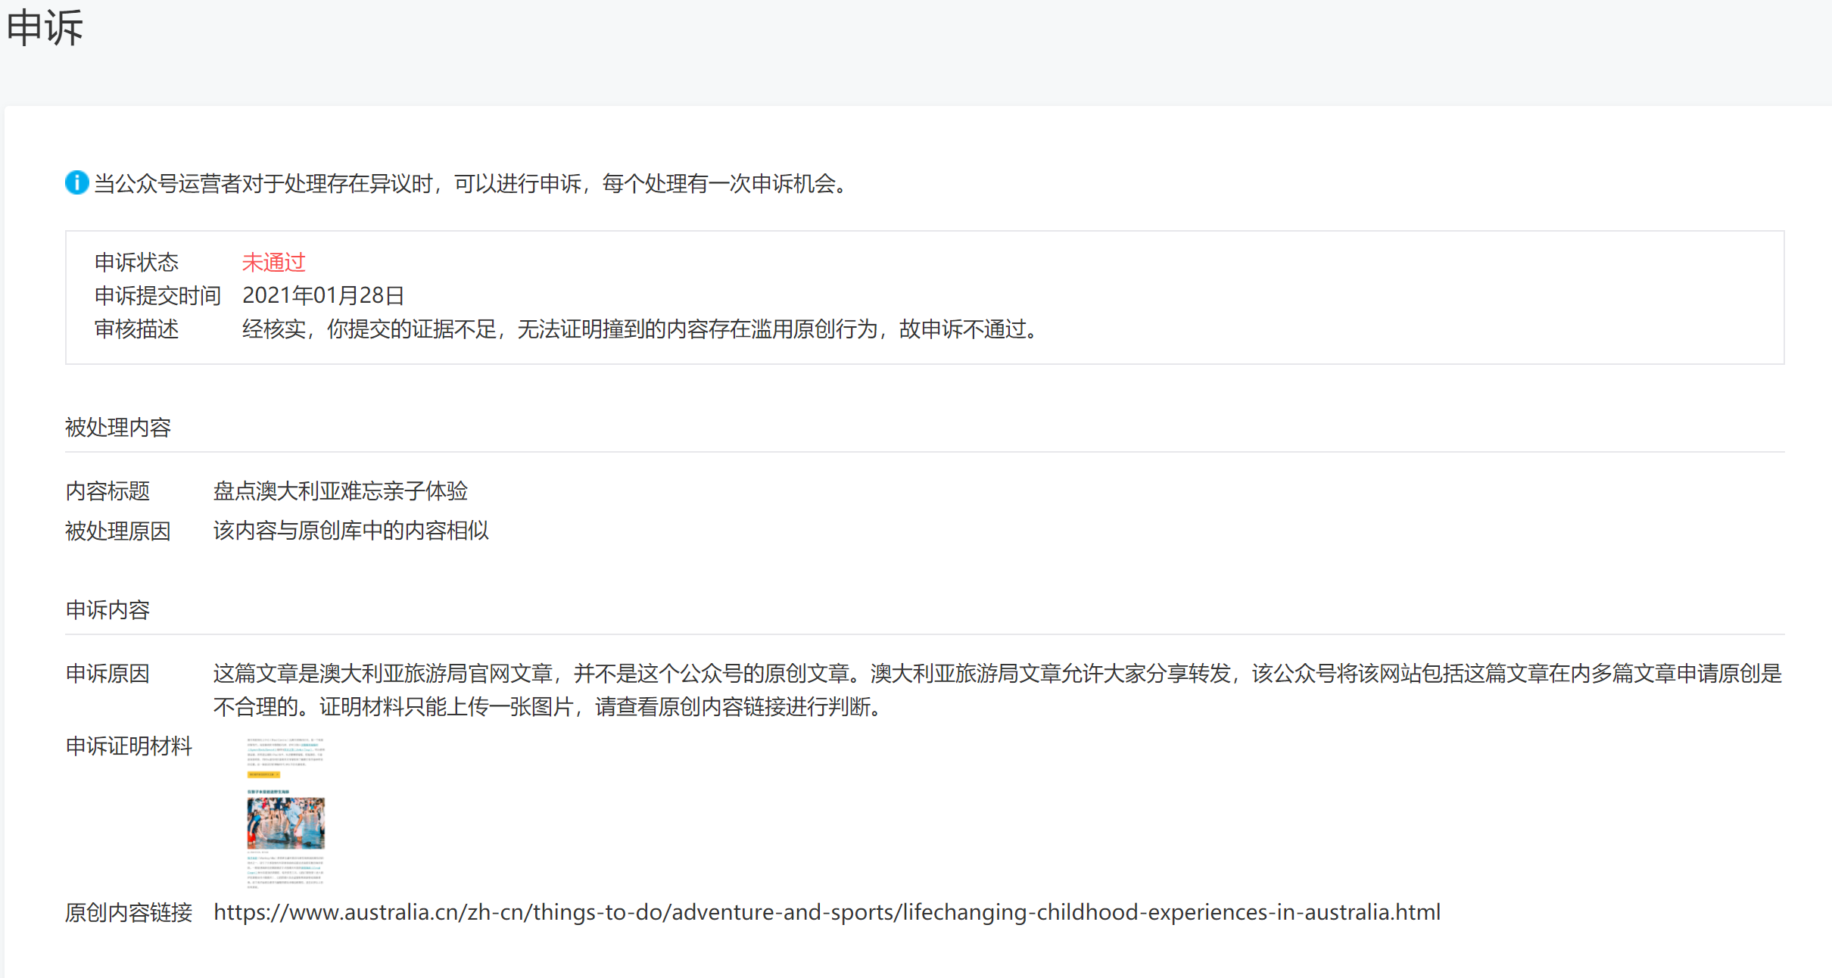Click the 申诉内容 section header
1832x978 pixels.
pyautogui.click(x=107, y=610)
